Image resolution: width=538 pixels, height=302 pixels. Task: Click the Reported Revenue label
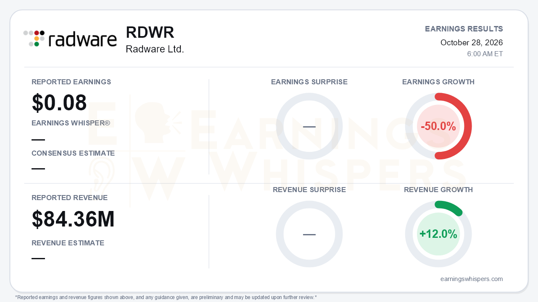[x=70, y=198]
